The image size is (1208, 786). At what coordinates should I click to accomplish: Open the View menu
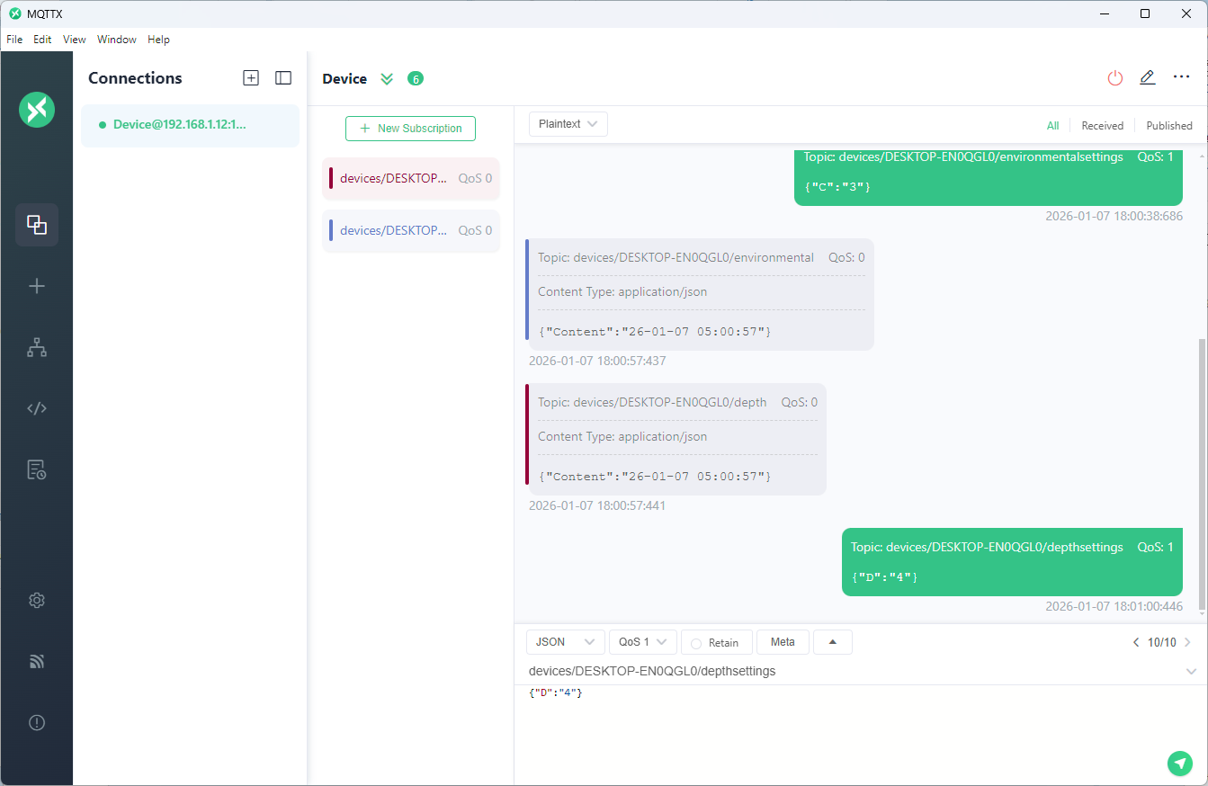pos(74,40)
